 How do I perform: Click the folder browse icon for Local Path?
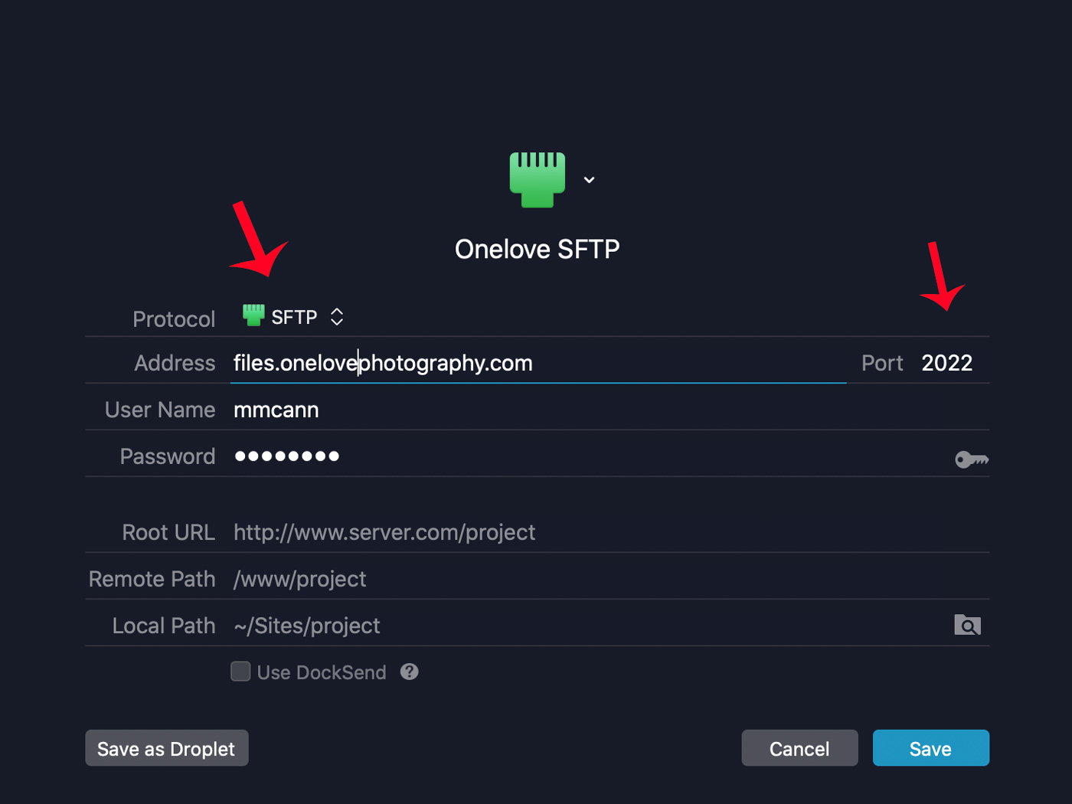tap(967, 626)
